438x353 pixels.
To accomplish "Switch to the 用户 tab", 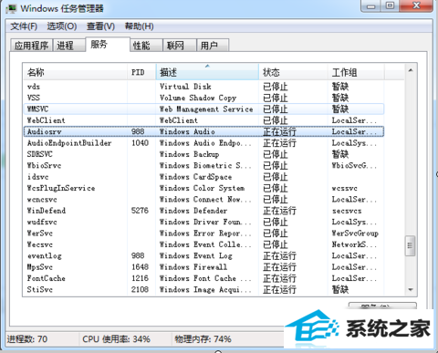I will pos(213,46).
